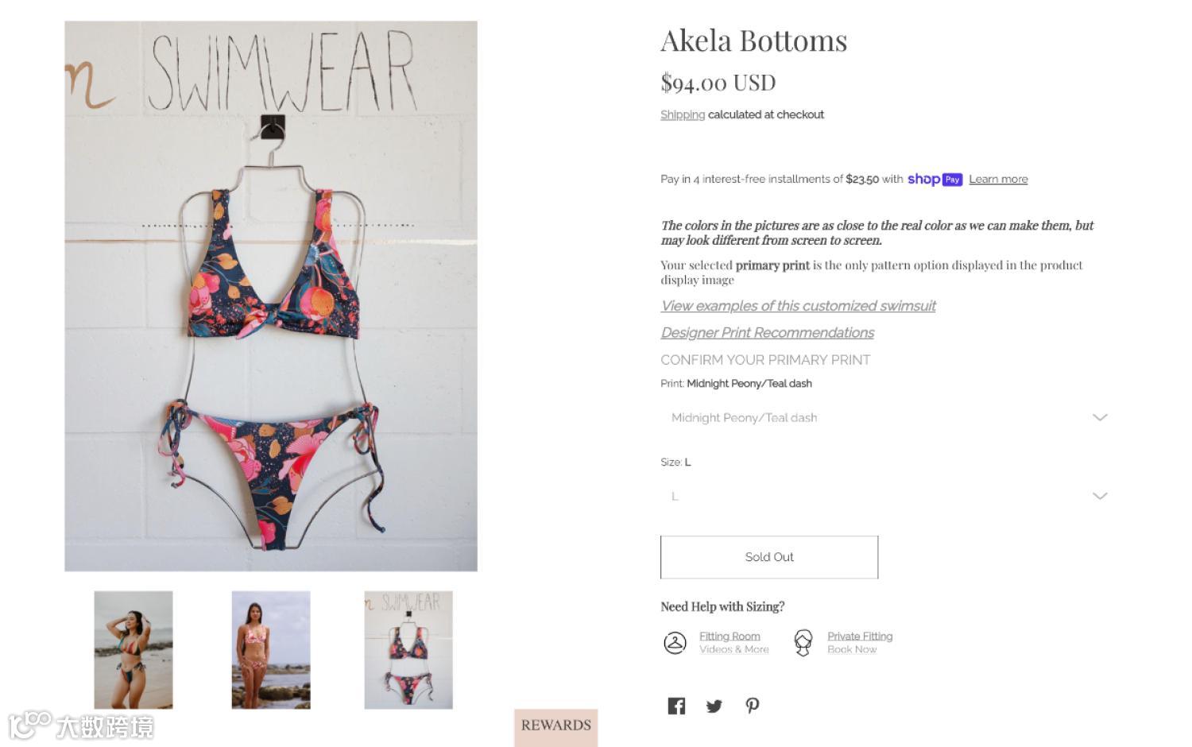
Task: Share product via Twitter bird icon
Action: tap(714, 706)
